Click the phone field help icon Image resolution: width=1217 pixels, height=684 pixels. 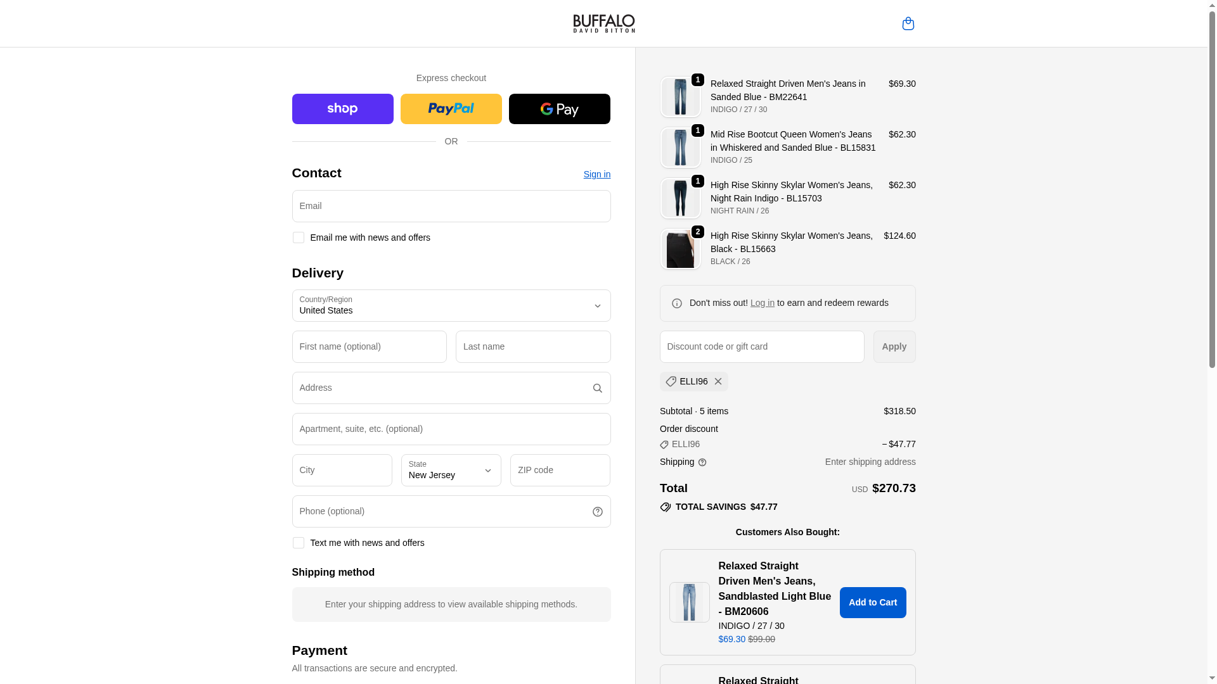(597, 512)
